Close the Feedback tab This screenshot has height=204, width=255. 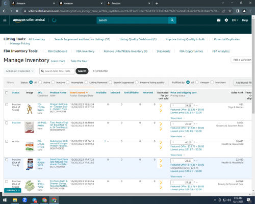click(19, 190)
